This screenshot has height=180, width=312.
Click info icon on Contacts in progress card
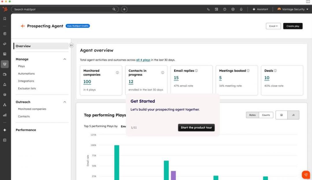pos(163,72)
